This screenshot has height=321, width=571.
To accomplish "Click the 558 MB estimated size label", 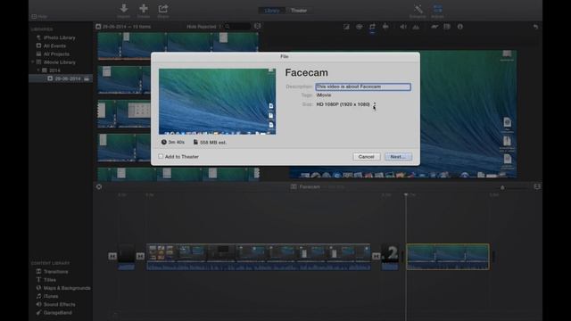I will click(210, 143).
